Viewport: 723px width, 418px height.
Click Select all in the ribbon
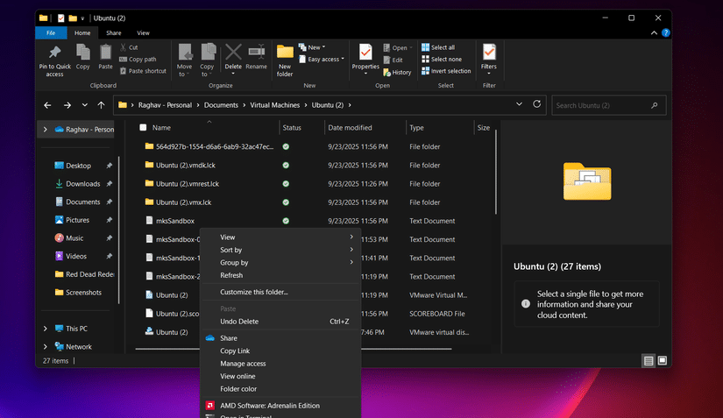click(438, 47)
